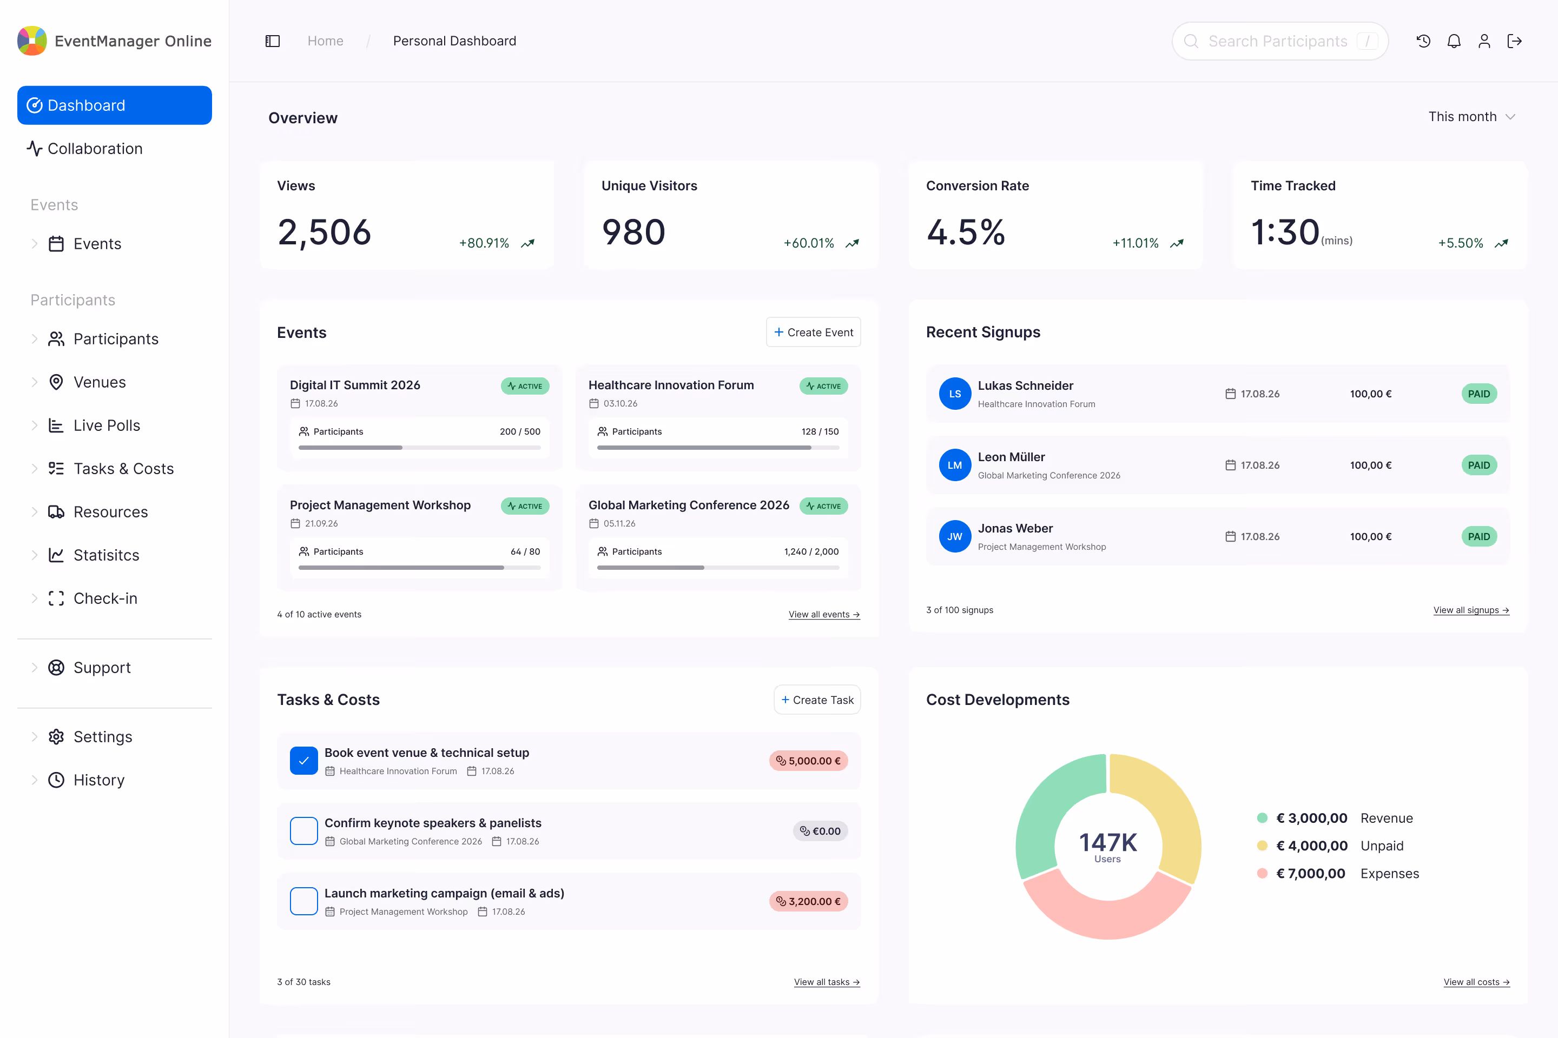The image size is (1558, 1038).
Task: Go to Home breadcrumb
Action: point(325,41)
